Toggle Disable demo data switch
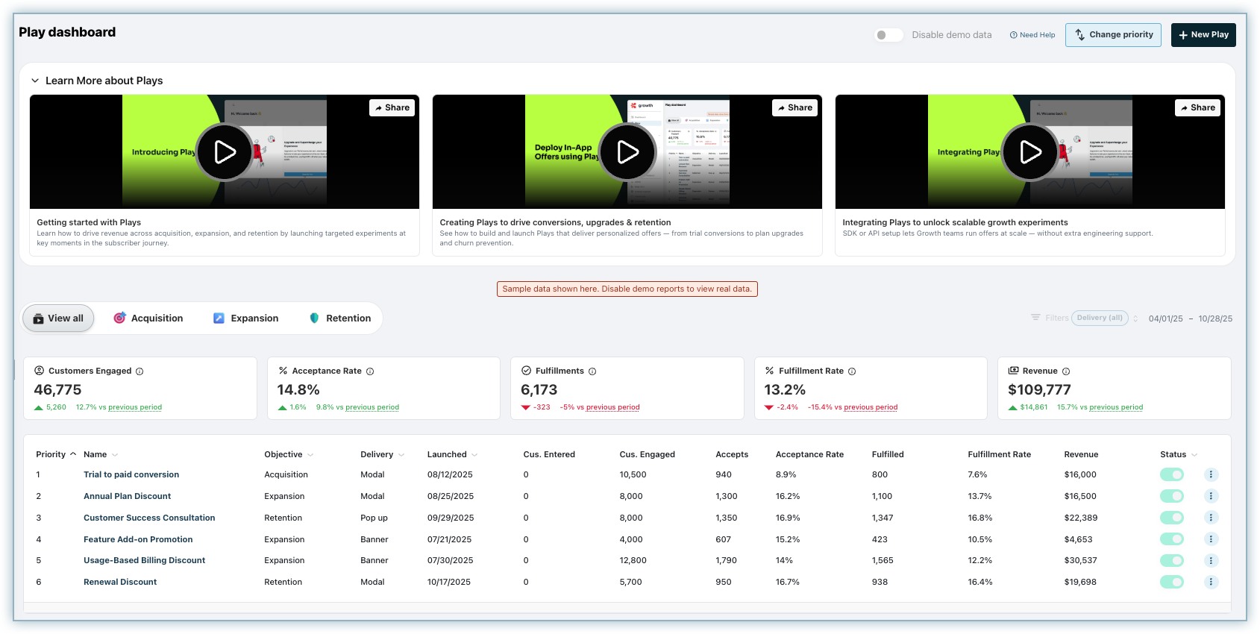 888,35
